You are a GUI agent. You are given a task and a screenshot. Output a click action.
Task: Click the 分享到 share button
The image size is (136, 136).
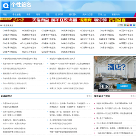coord(120,25)
